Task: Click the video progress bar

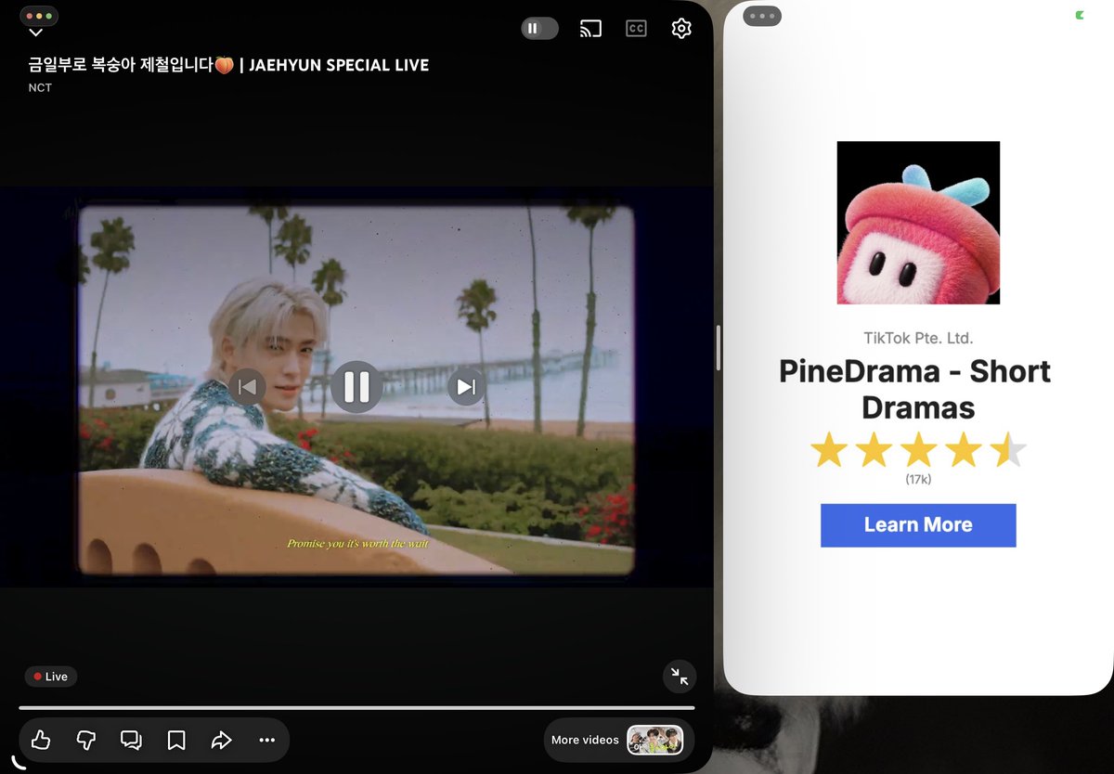Action: [356, 708]
